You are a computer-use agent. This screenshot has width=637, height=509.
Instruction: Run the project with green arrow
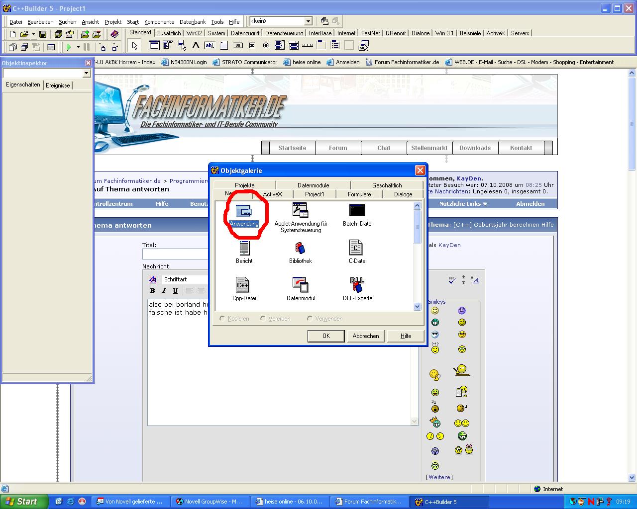pyautogui.click(x=69, y=47)
